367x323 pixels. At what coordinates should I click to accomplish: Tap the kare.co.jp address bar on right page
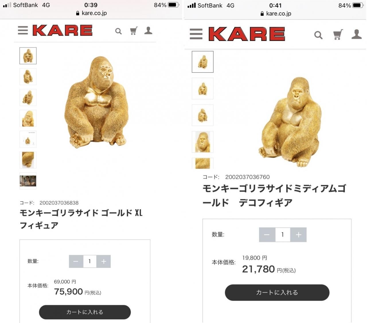click(x=276, y=13)
